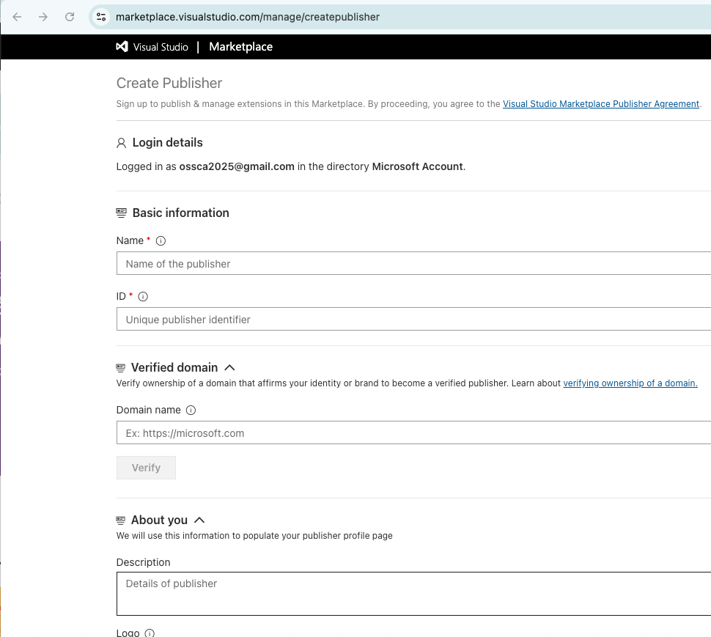
Task: Focus the Domain name input field
Action: (413, 432)
